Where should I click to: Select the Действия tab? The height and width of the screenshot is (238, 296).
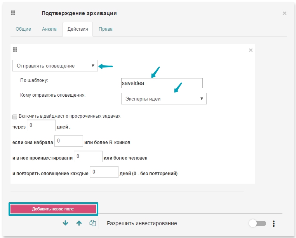(78, 29)
